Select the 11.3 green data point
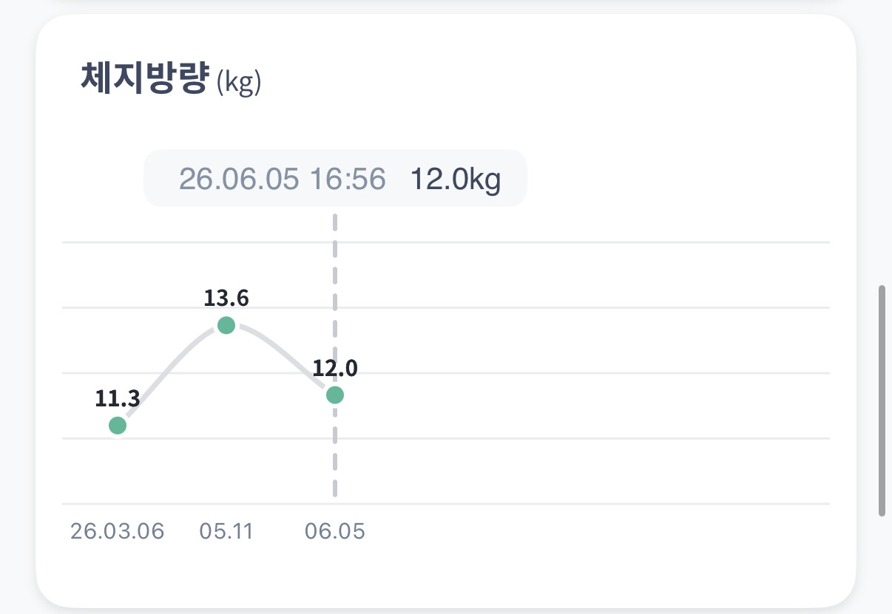892x614 pixels. coord(117,425)
